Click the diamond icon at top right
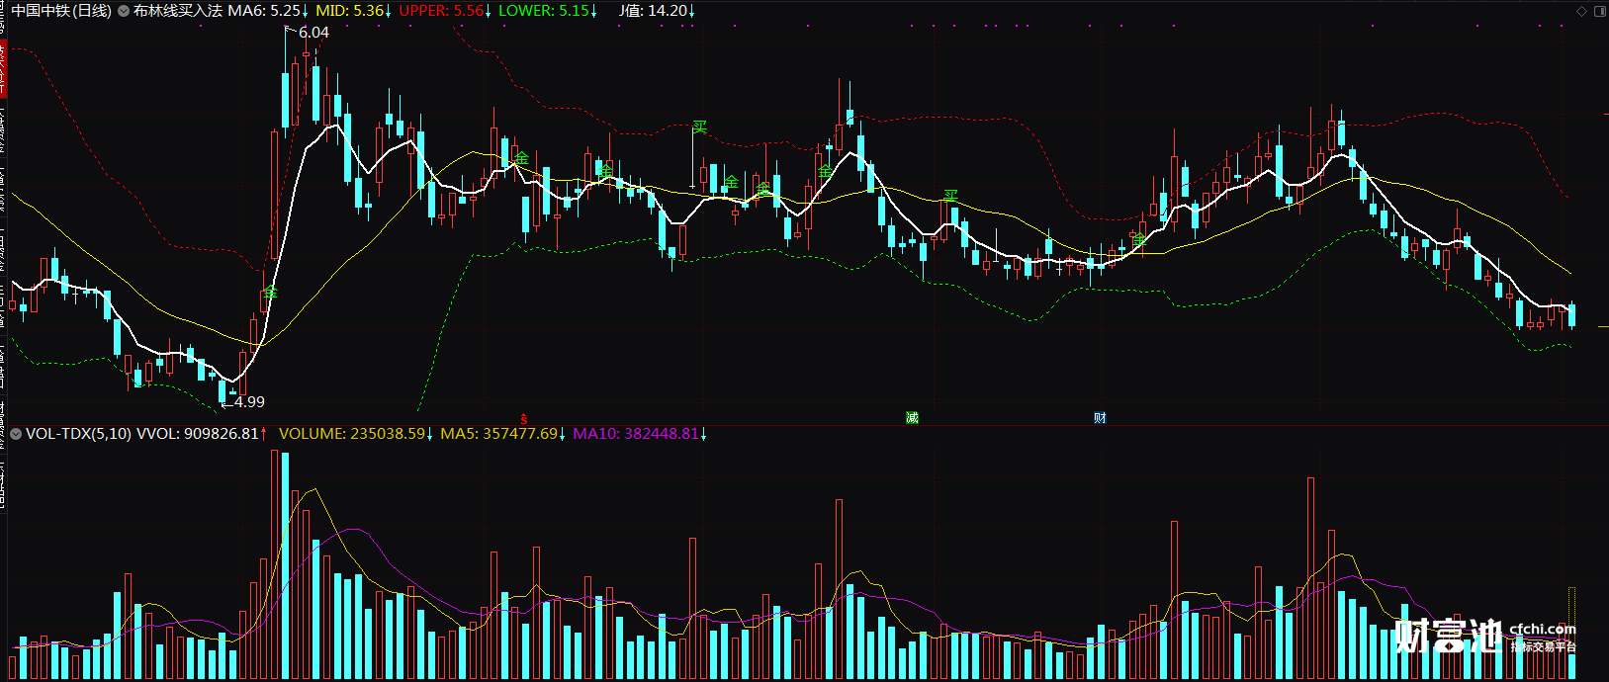Viewport: 1609px width, 682px height. (1582, 11)
